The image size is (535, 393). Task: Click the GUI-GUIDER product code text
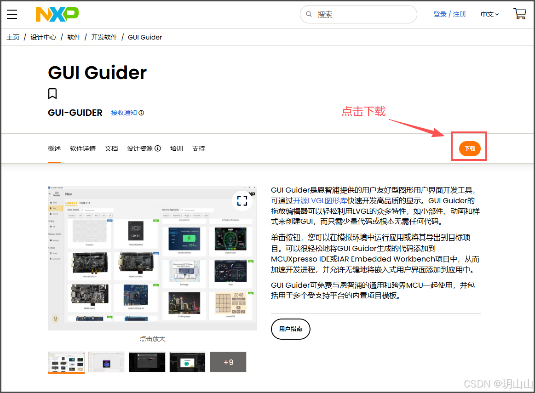pyautogui.click(x=75, y=113)
